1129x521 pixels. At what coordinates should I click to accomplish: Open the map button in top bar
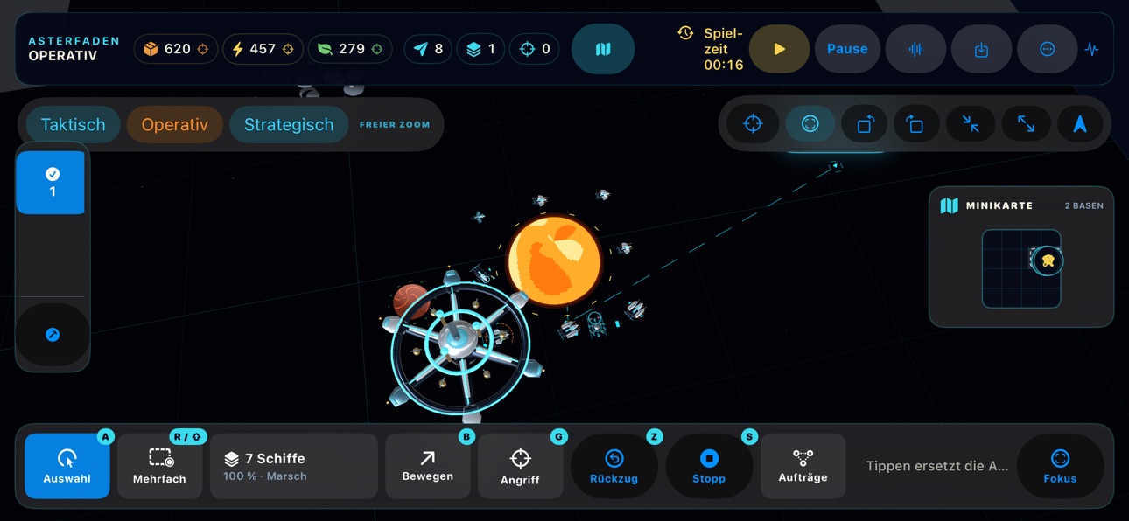(x=603, y=49)
